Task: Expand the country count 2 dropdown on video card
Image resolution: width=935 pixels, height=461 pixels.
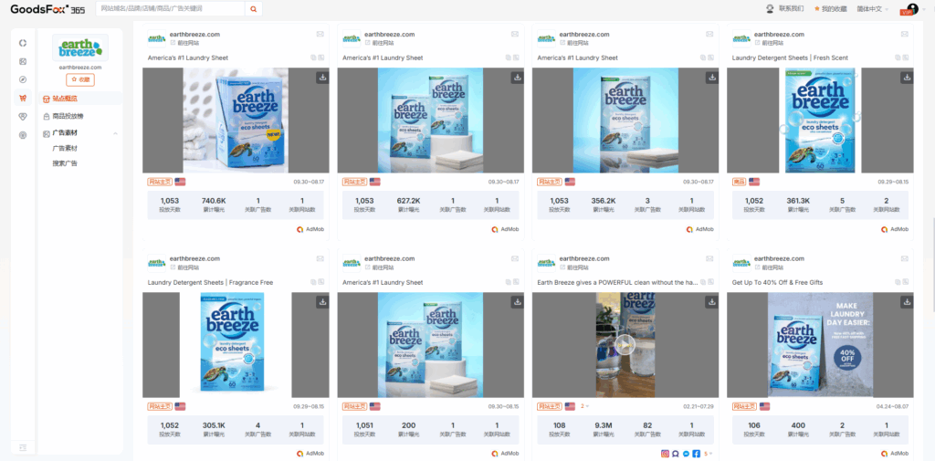Action: (x=584, y=406)
